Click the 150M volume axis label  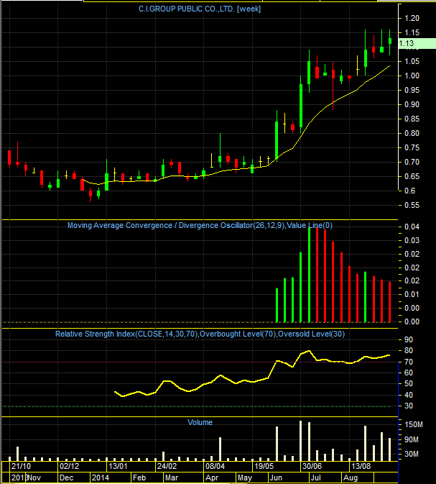[x=414, y=425]
